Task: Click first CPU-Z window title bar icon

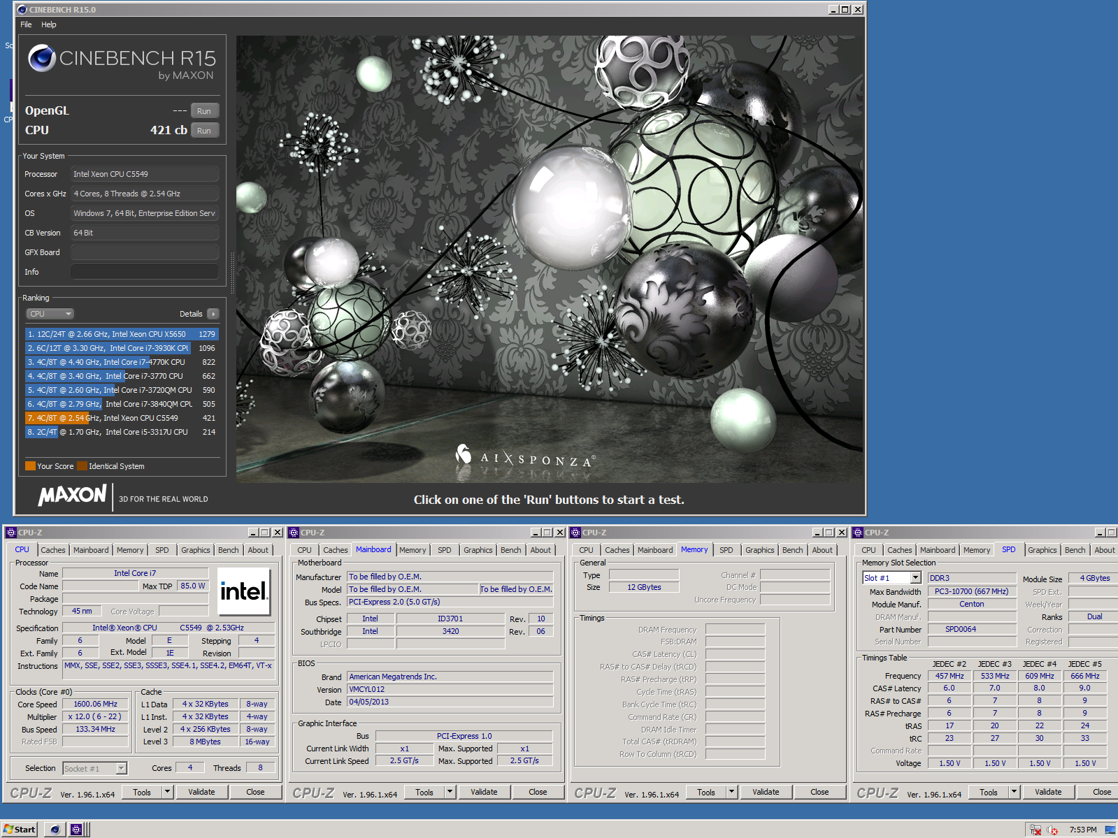Action: (11, 533)
